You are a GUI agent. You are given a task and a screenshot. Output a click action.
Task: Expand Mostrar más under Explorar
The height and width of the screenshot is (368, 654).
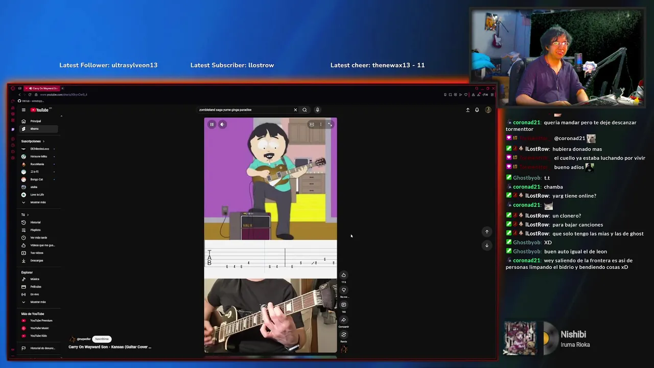38,302
